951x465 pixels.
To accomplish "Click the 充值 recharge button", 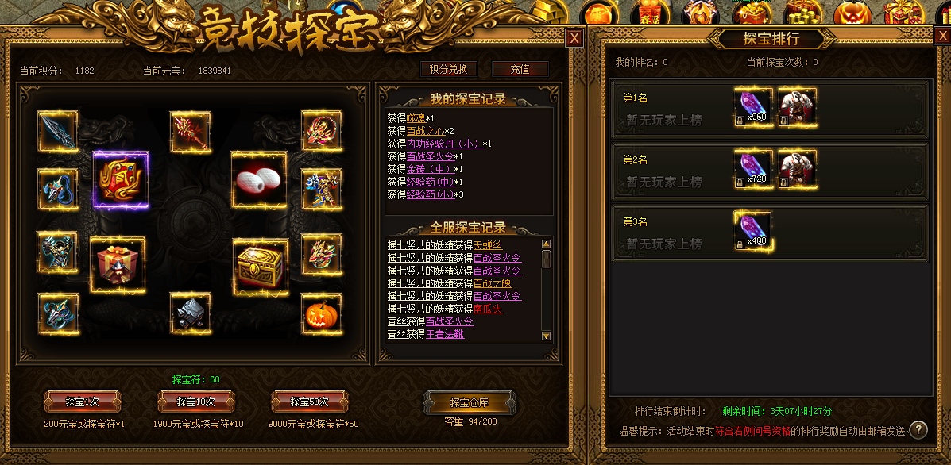I will (x=520, y=69).
